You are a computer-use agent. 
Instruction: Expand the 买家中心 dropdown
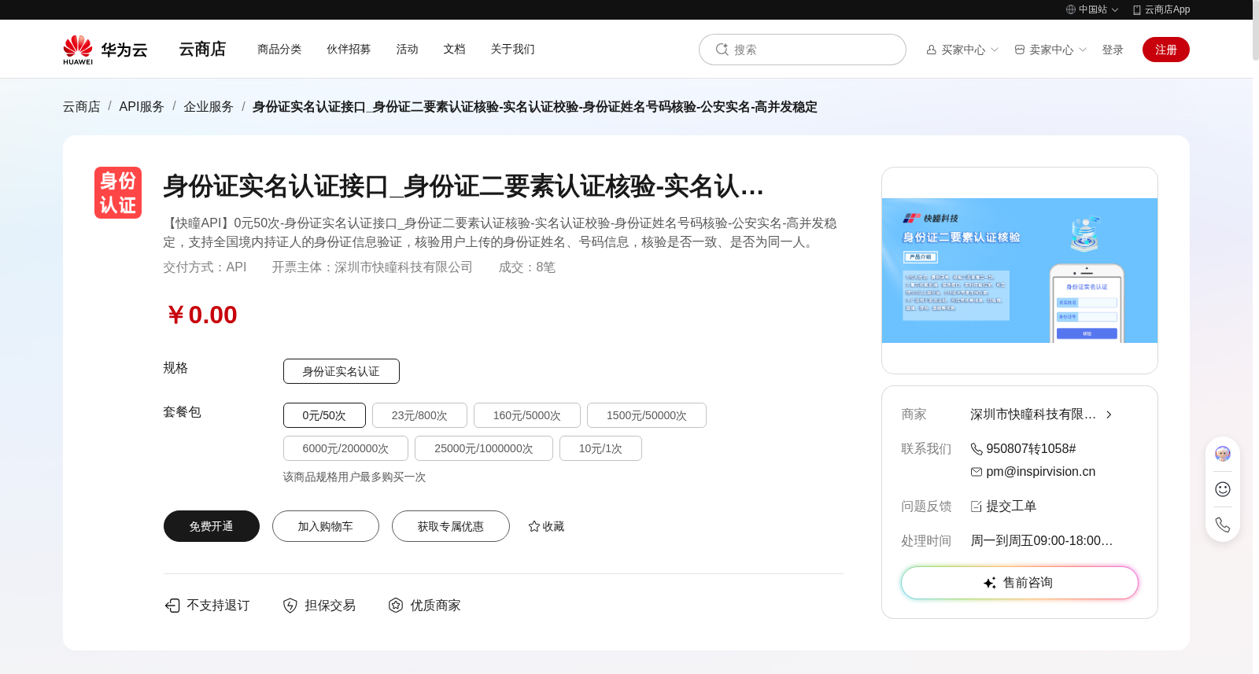(x=995, y=50)
